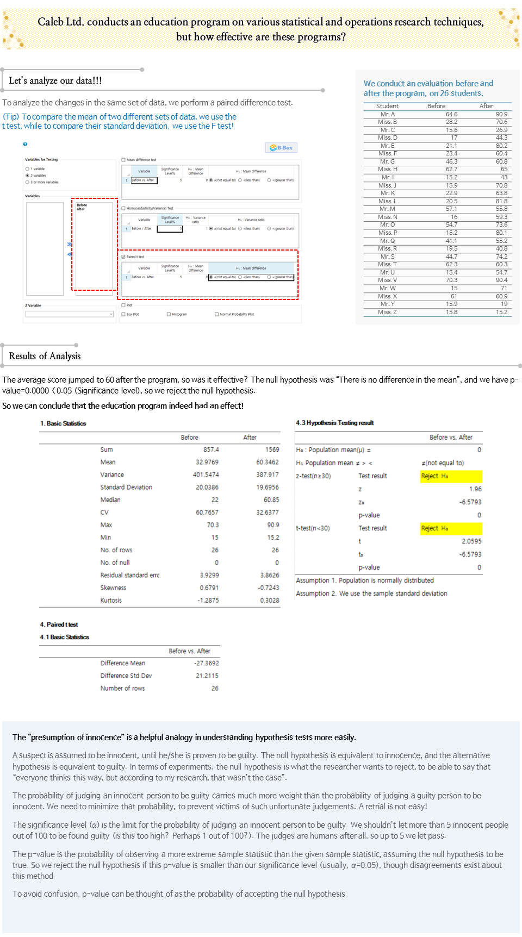The image size is (522, 937).
Task: Click the "Skewness" row label
Action: [x=113, y=588]
